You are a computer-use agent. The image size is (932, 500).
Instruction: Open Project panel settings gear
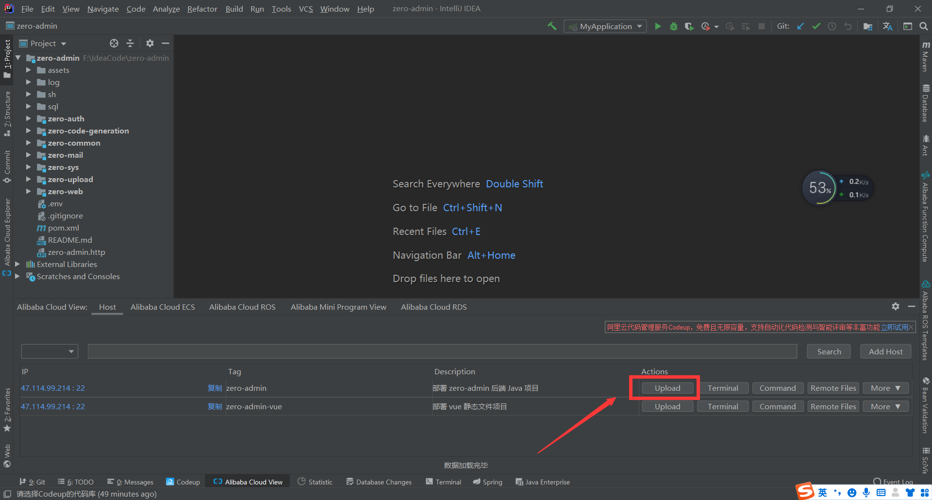[150, 43]
